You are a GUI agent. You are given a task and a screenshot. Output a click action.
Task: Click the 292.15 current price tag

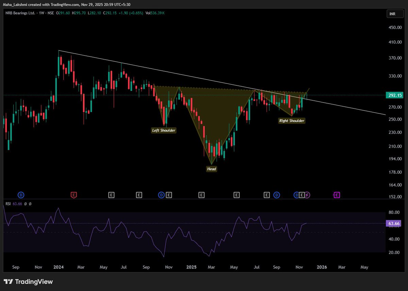point(394,95)
